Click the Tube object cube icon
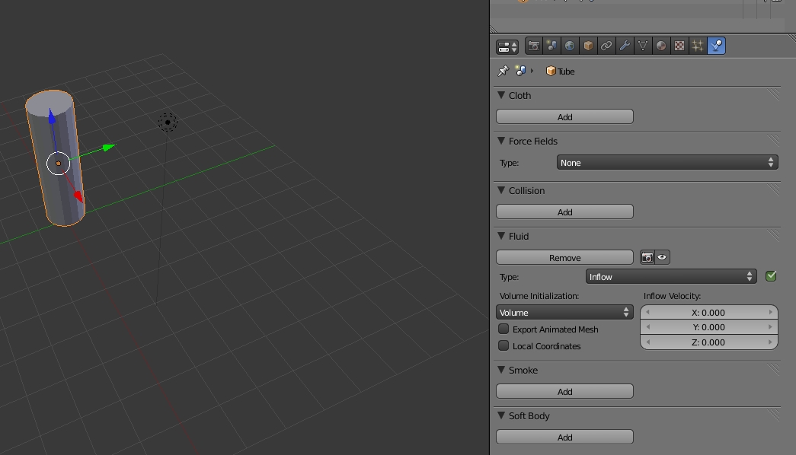The height and width of the screenshot is (455, 796). pos(551,71)
